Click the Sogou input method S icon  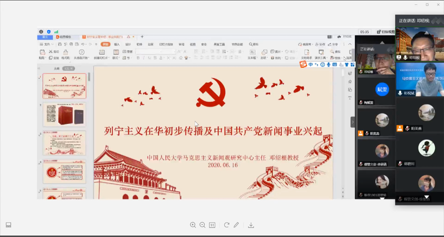[x=303, y=65]
